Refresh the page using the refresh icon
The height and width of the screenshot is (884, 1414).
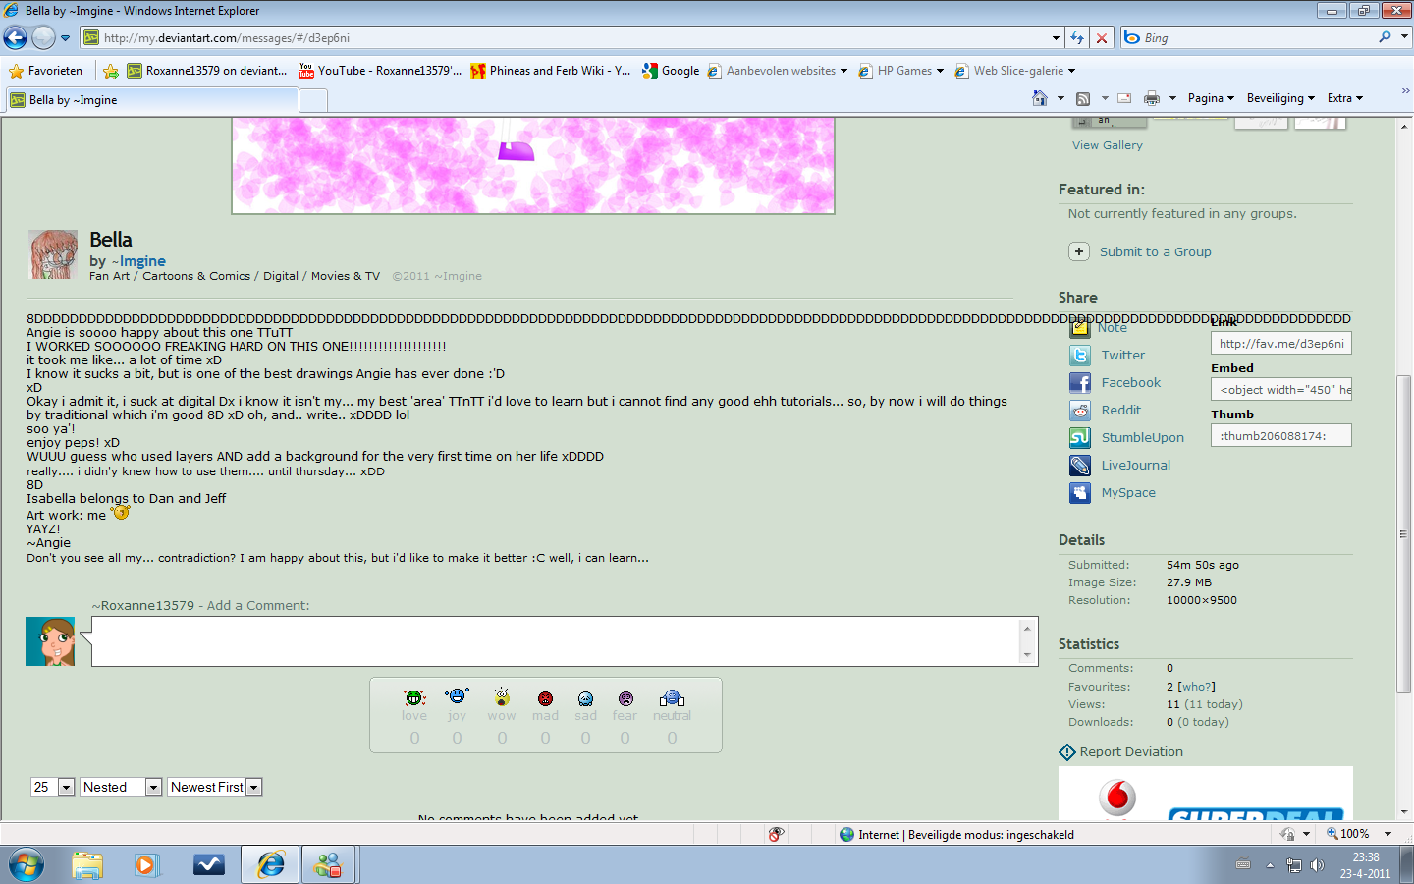[1077, 38]
